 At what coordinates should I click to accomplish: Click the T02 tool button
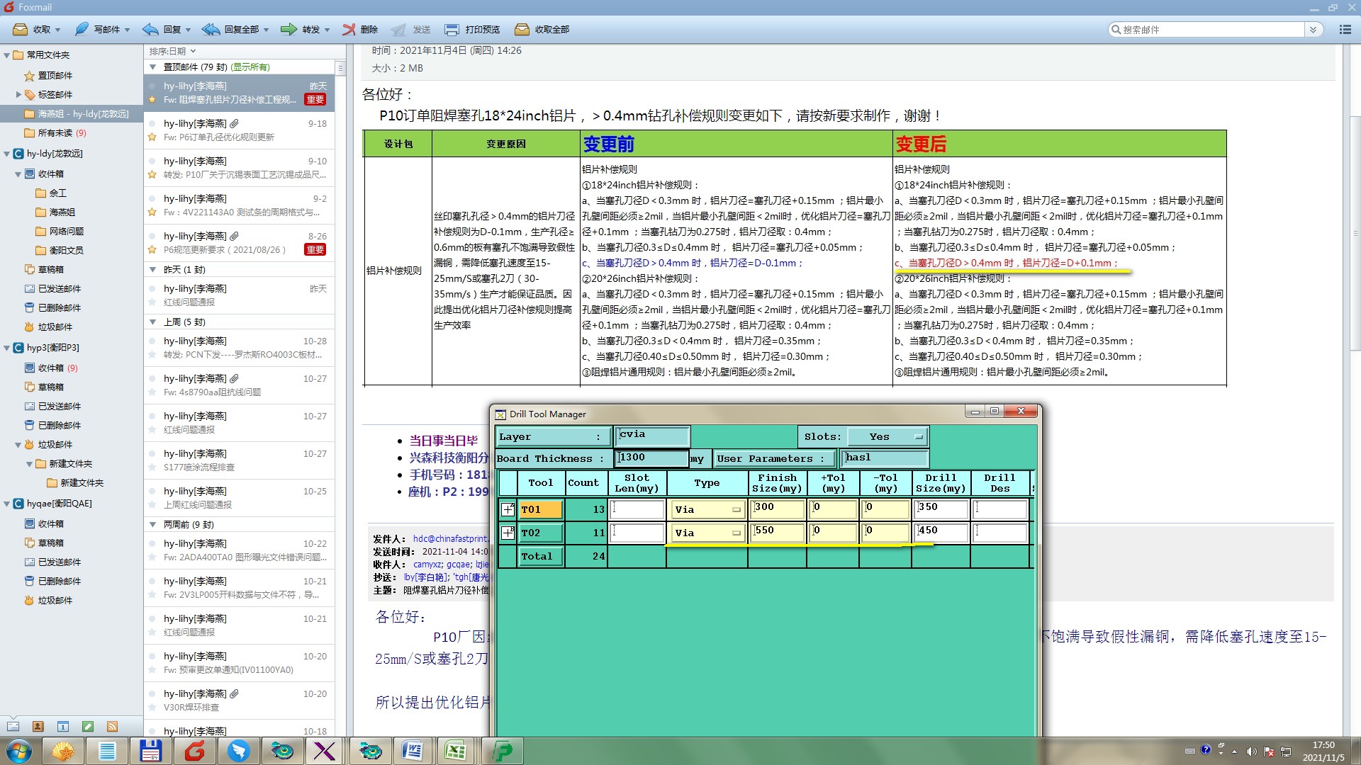[540, 533]
